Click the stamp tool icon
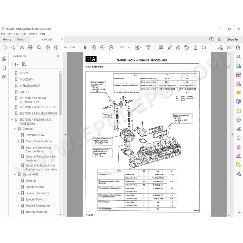 (187, 48)
